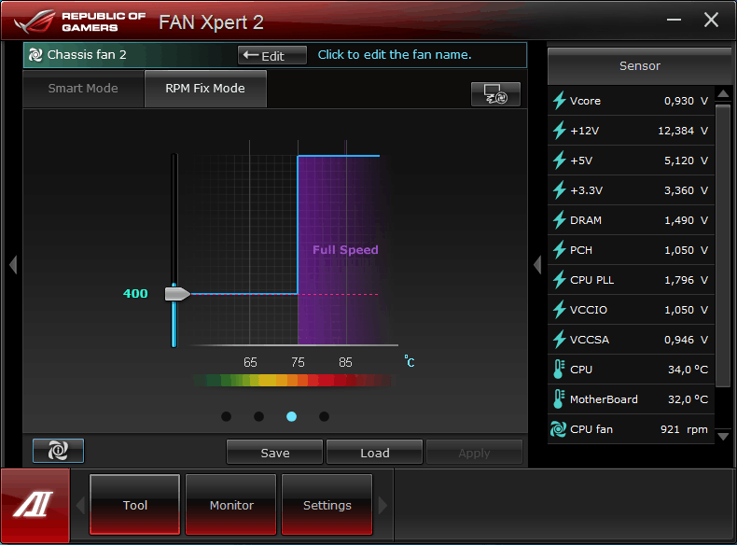Click the Chassis fan 2 name field
Viewport: 737px width, 545px height.
pos(132,55)
